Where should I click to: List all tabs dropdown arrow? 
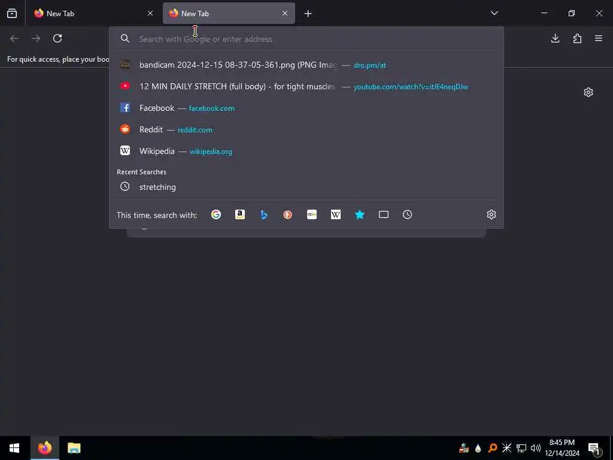[494, 13]
